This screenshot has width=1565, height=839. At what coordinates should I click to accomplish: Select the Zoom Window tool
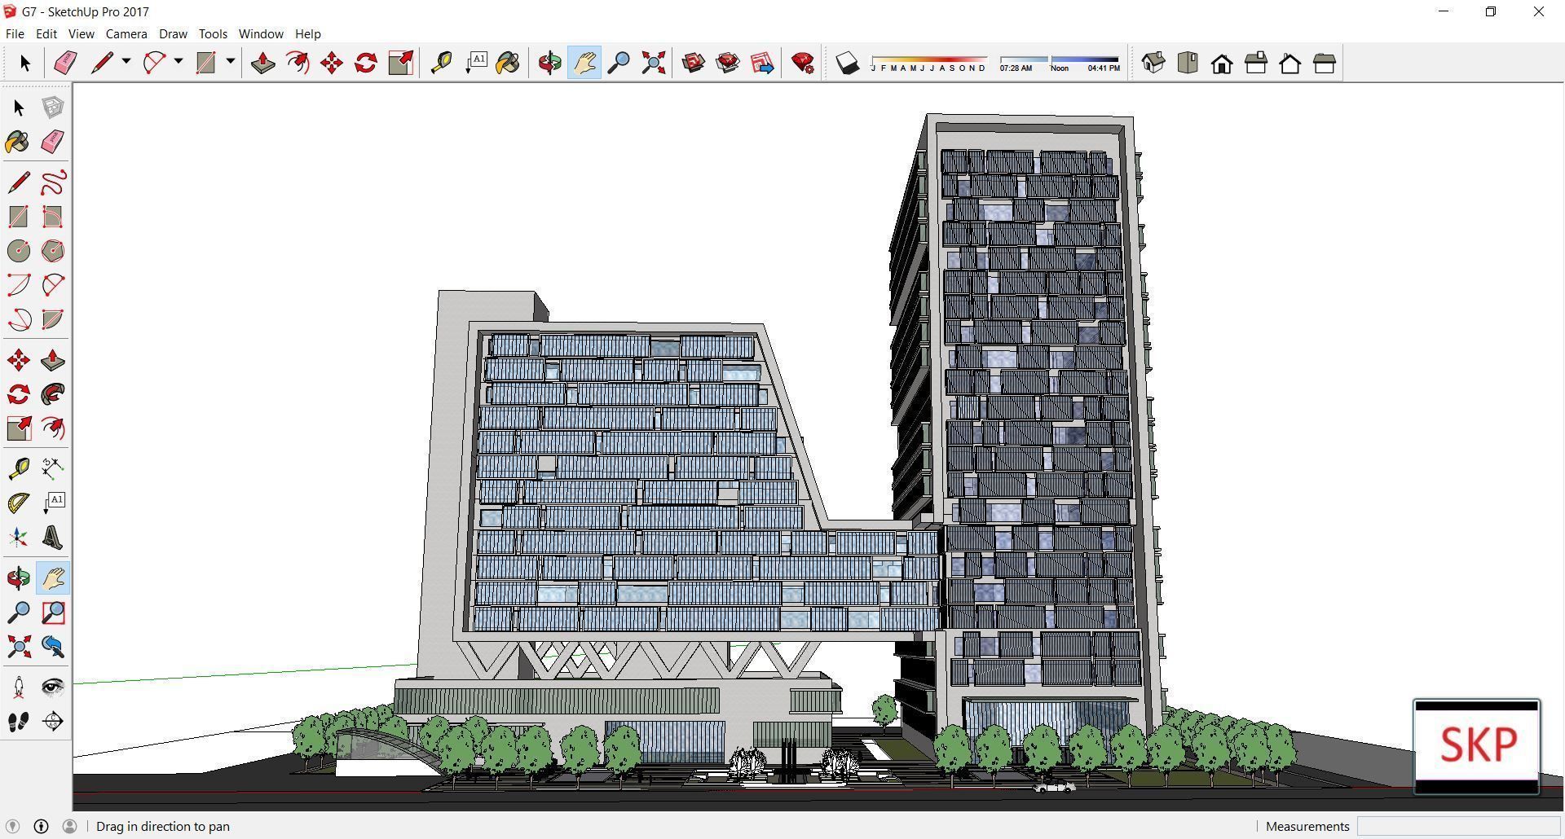coord(53,613)
